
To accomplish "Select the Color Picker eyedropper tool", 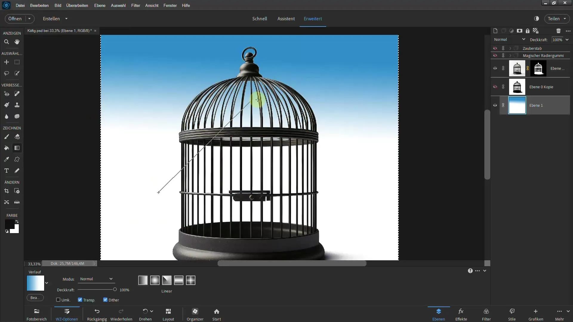I will (x=6, y=160).
